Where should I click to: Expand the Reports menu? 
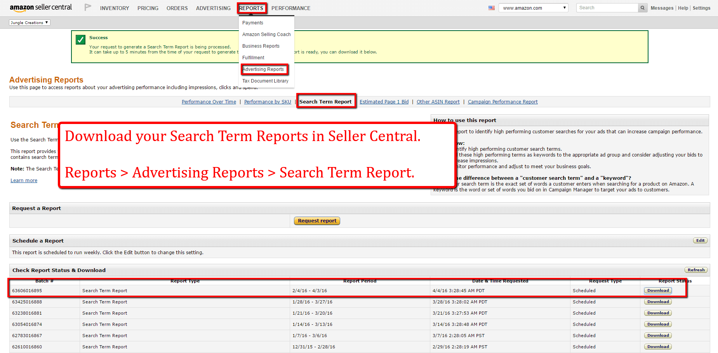[x=252, y=8]
